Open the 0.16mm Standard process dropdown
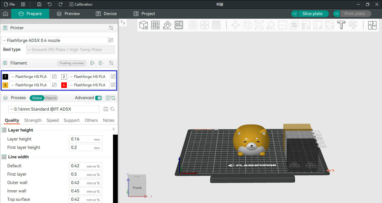Image resolution: width=382 pixels, height=203 pixels. [x=54, y=109]
